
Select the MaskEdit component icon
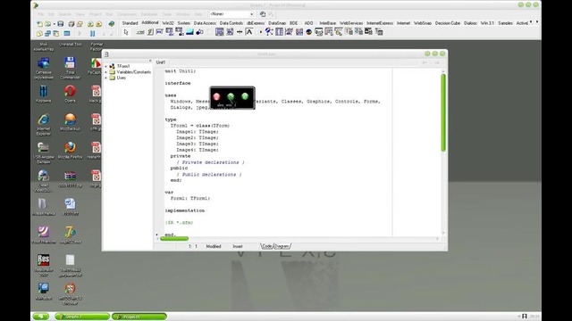pos(160,32)
